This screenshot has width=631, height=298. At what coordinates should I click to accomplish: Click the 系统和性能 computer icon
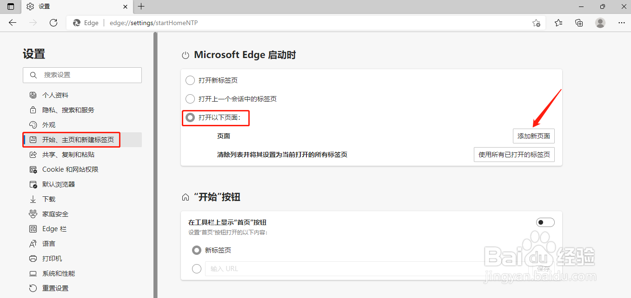33,273
